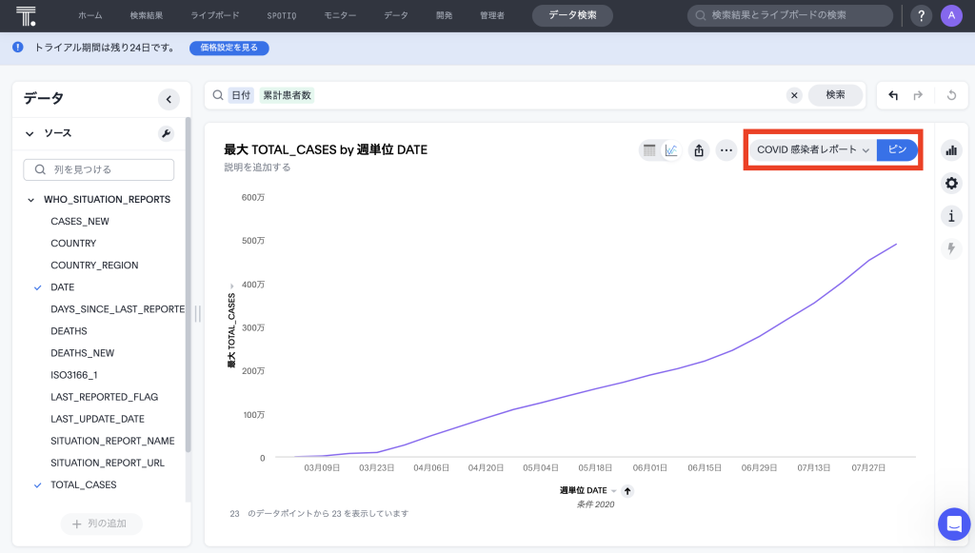Open the COVID 感染者レポート dropdown
975x553 pixels.
tap(813, 150)
